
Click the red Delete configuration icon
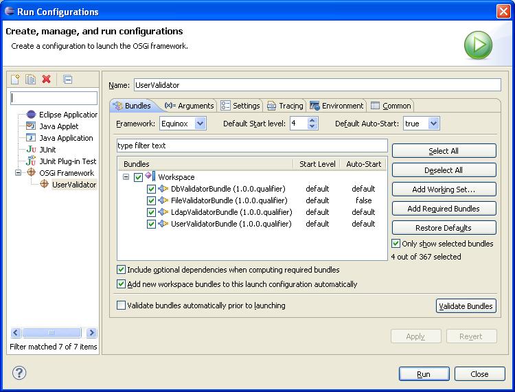click(x=46, y=79)
